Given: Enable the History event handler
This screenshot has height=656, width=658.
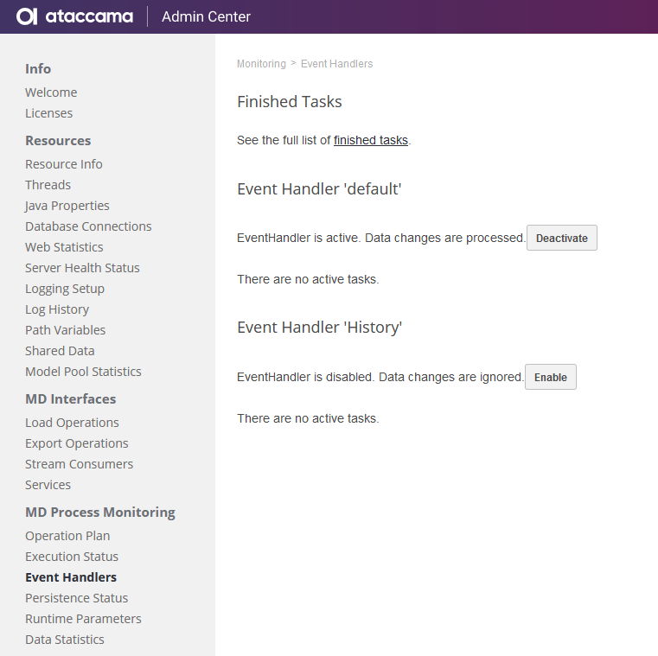Looking at the screenshot, I should pyautogui.click(x=550, y=378).
